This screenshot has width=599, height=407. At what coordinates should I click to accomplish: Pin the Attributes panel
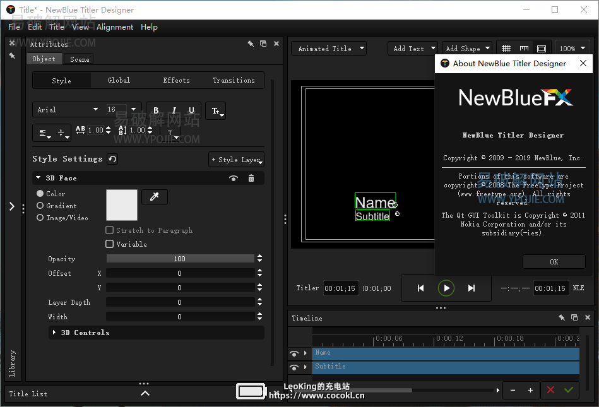tap(251, 44)
